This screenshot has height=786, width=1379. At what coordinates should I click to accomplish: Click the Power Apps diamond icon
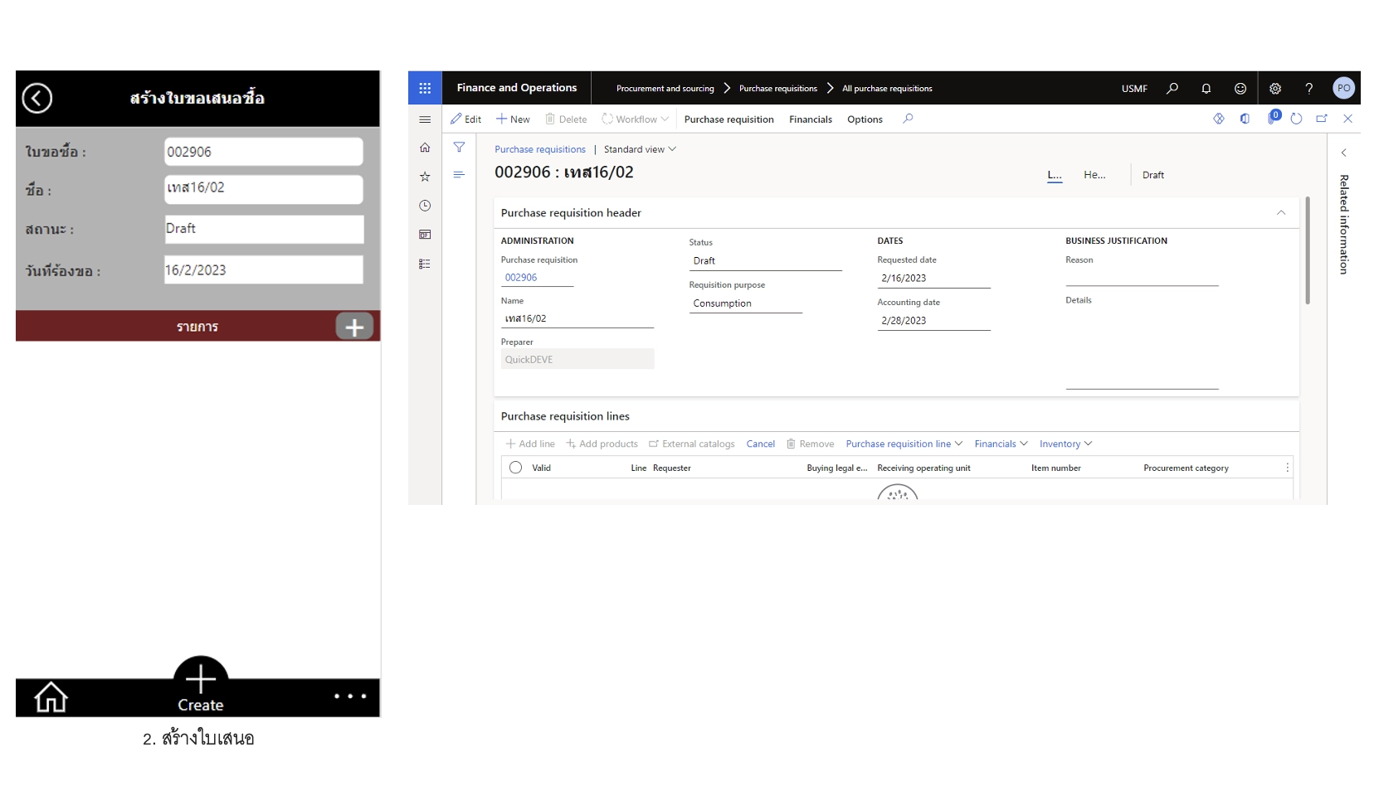(x=1219, y=119)
